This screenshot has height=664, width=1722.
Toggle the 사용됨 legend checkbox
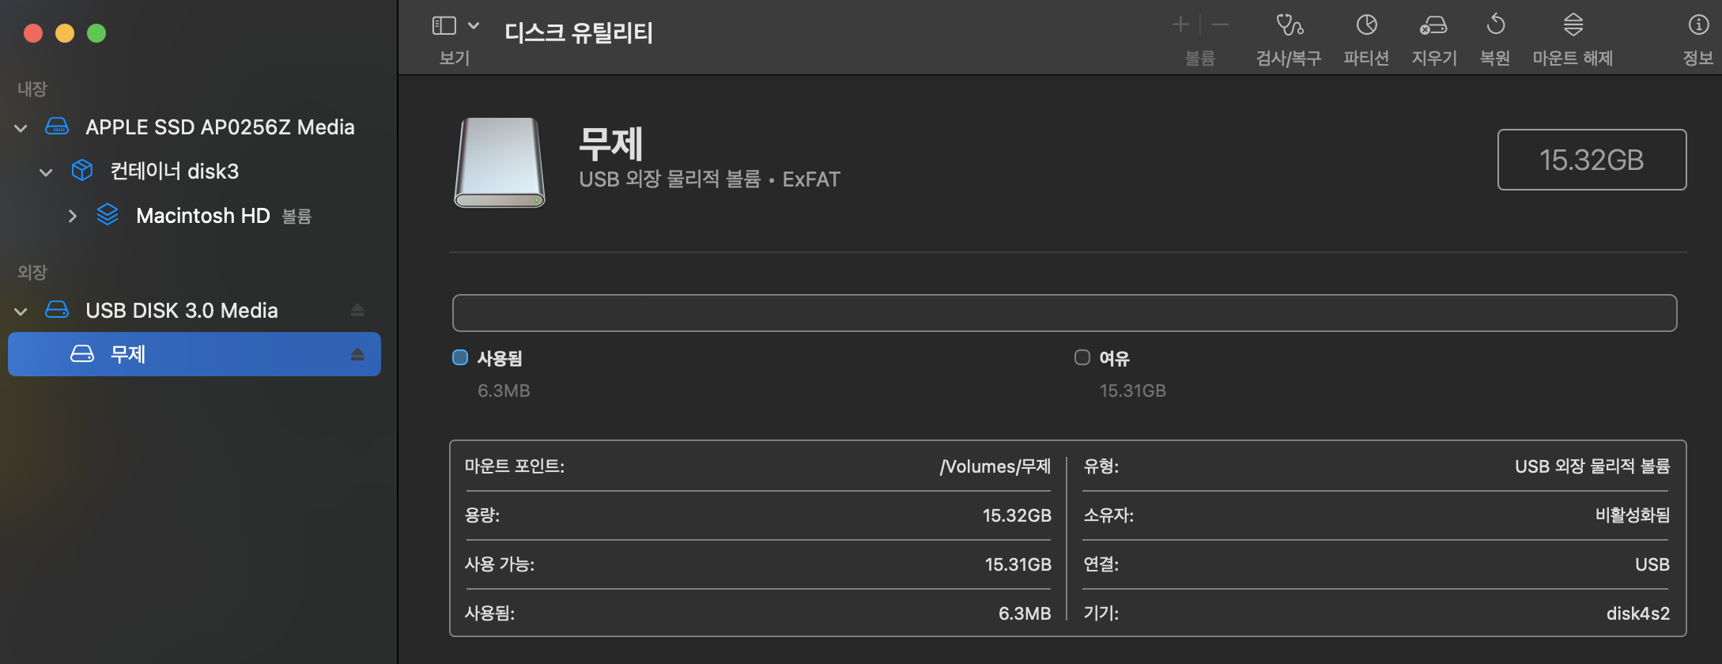coord(459,357)
